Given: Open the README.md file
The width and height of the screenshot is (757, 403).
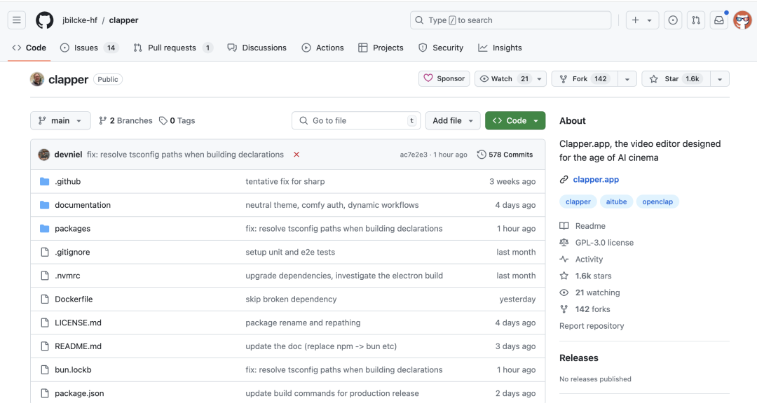Looking at the screenshot, I should [x=79, y=346].
